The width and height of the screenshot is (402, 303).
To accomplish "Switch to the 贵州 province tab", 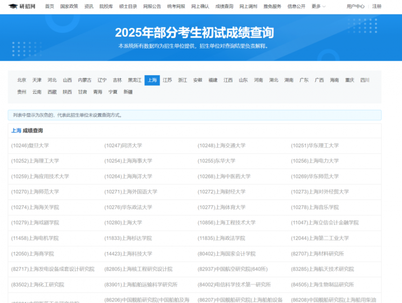I will pyautogui.click(x=21, y=92).
